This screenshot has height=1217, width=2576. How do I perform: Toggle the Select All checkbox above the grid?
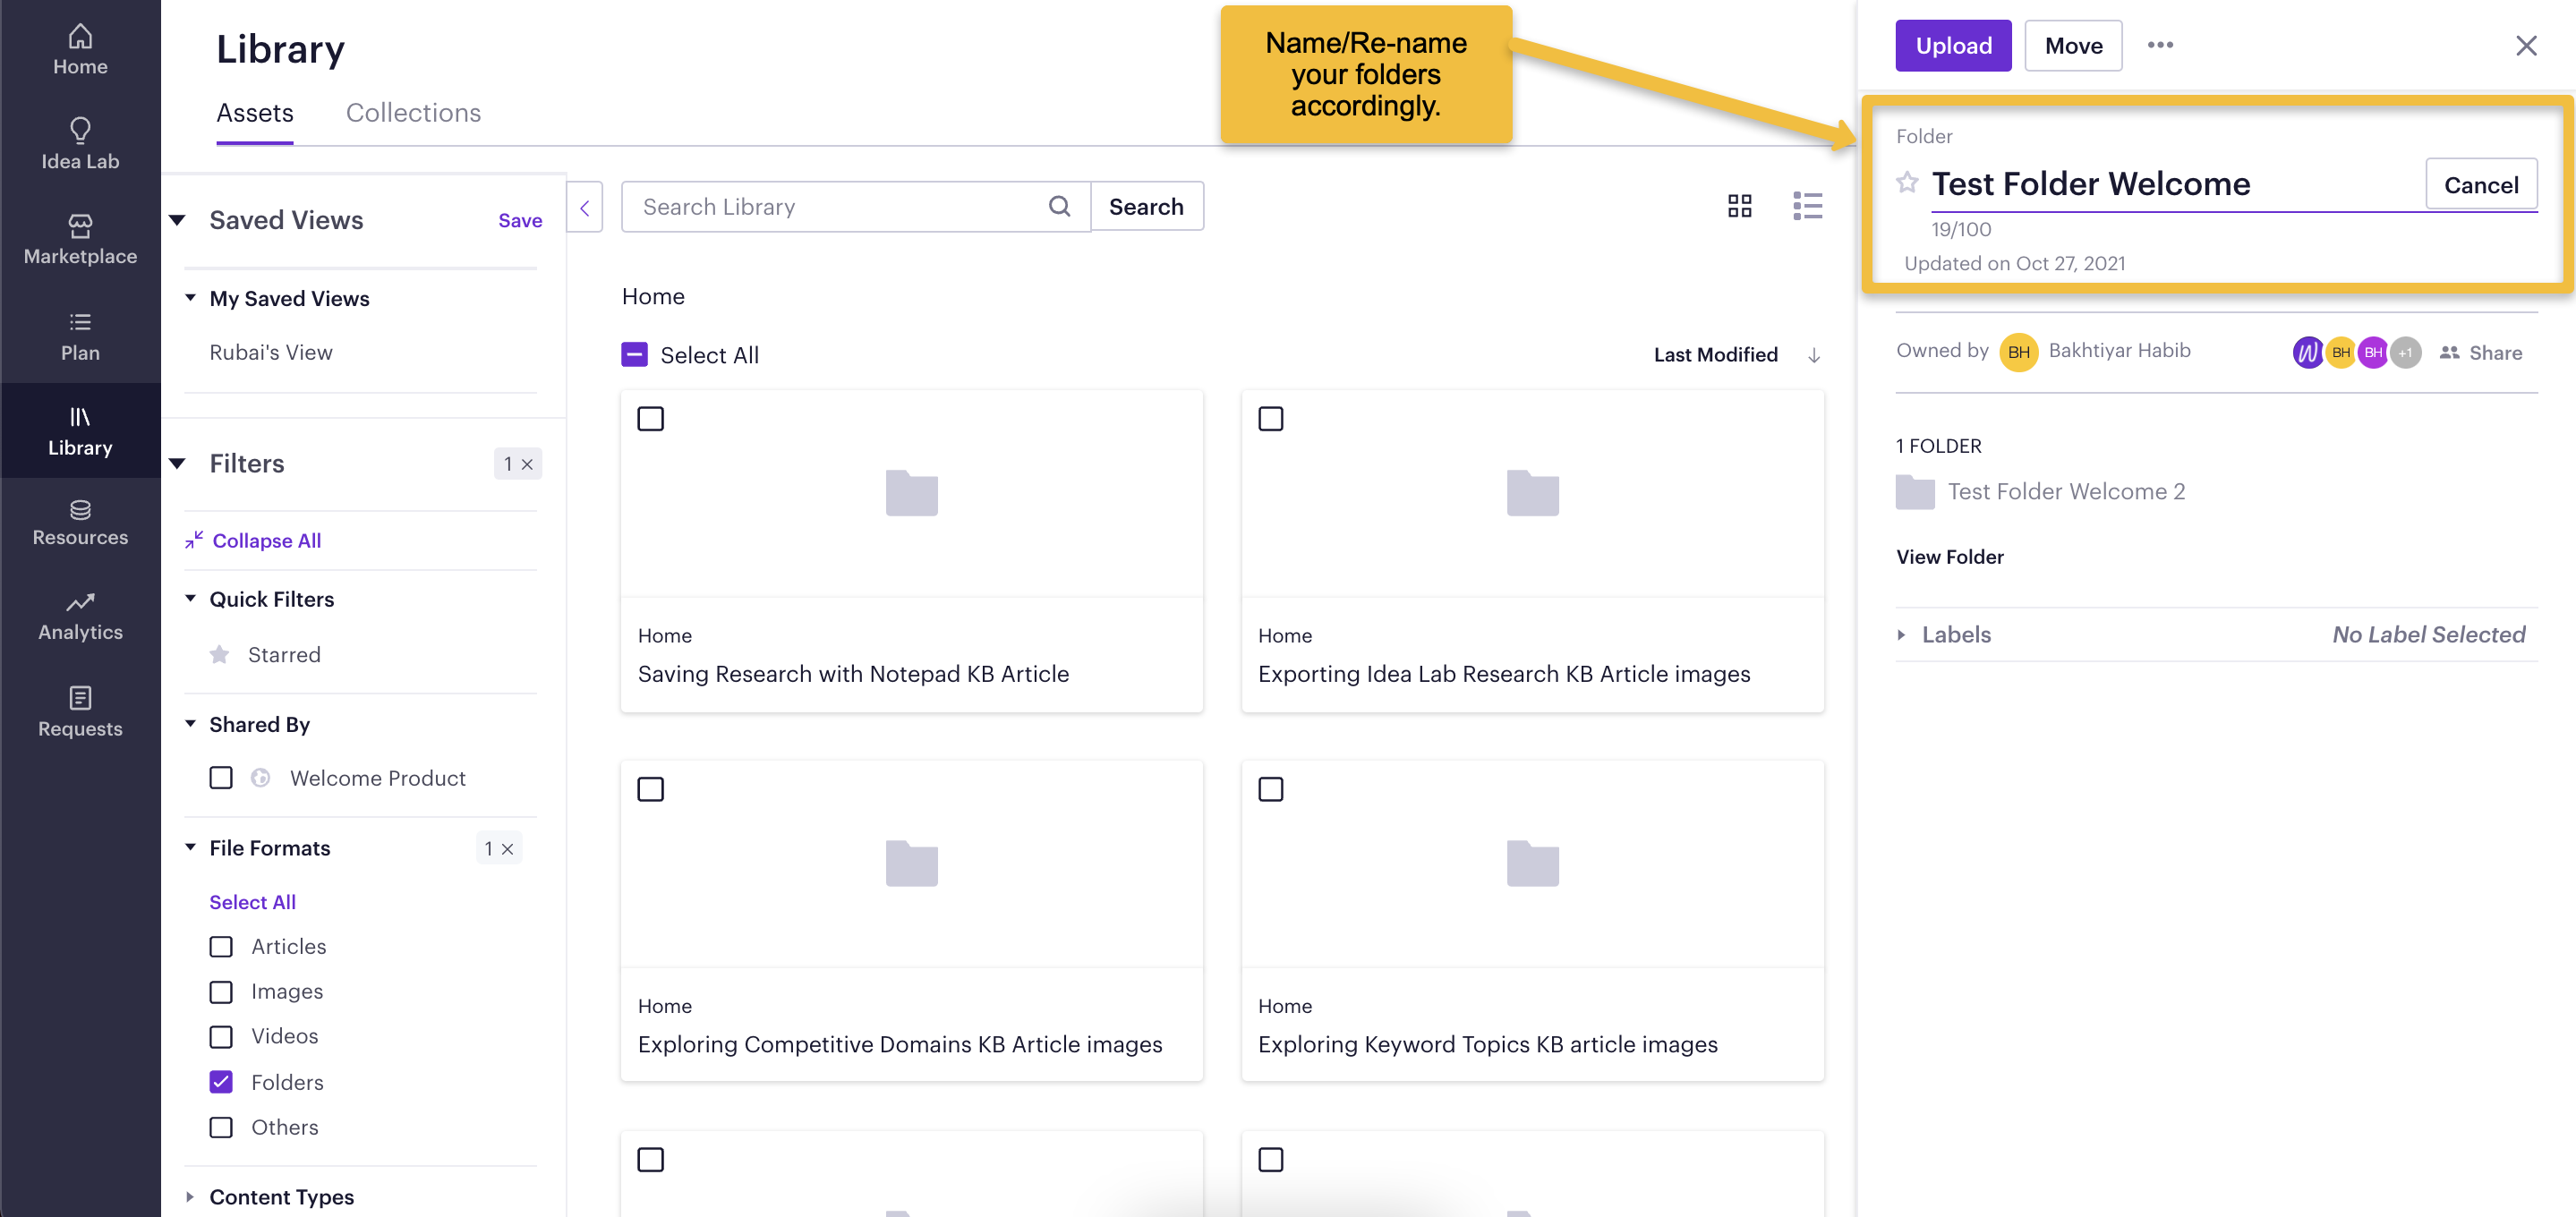634,355
